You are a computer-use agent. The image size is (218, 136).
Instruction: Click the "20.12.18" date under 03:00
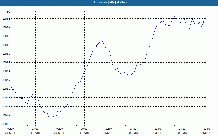click(x=35, y=133)
